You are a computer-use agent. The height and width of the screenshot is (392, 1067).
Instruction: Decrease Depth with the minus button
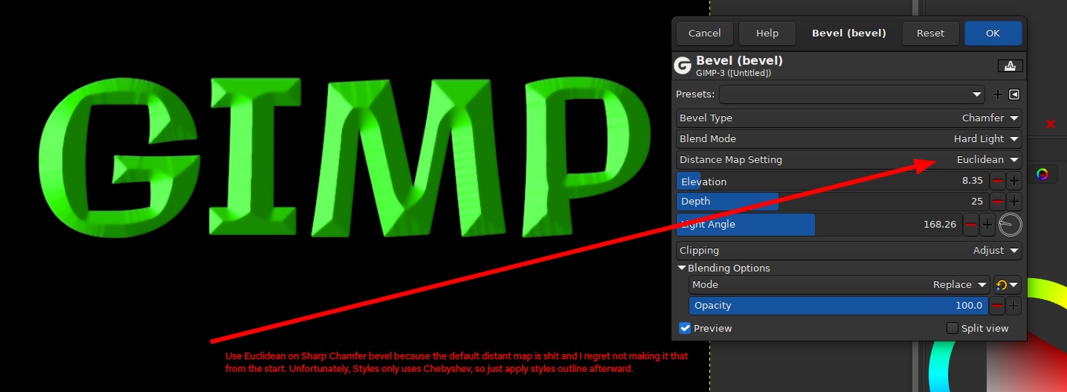[998, 201]
